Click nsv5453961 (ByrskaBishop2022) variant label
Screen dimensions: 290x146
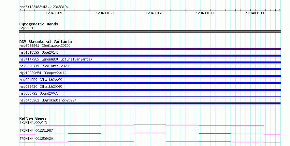point(48,100)
